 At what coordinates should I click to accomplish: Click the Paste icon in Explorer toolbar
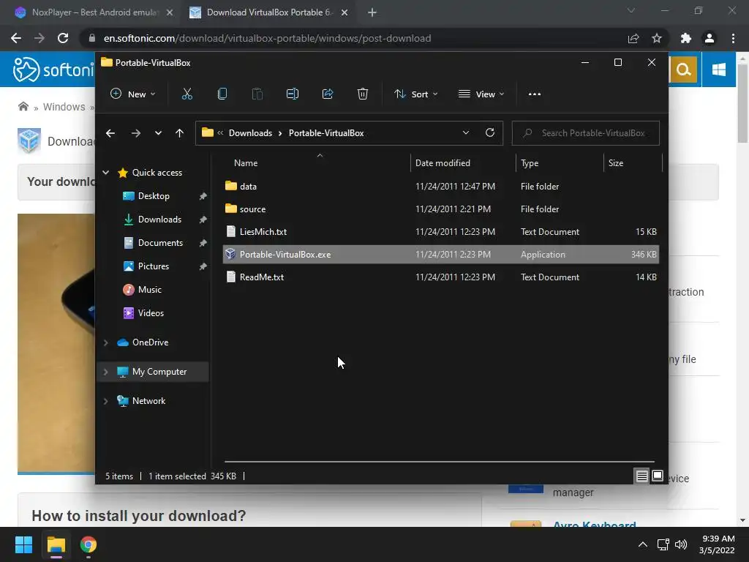pyautogui.click(x=257, y=94)
